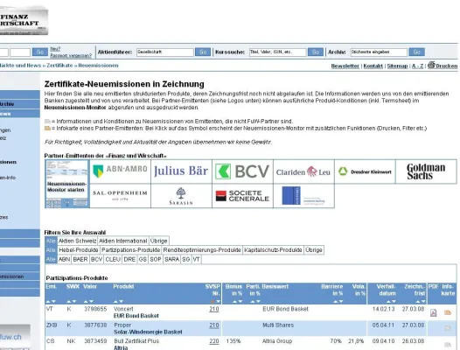This screenshot has width=460, height=350.
Task: Open the Julius Bär partner logo
Action: (181, 171)
